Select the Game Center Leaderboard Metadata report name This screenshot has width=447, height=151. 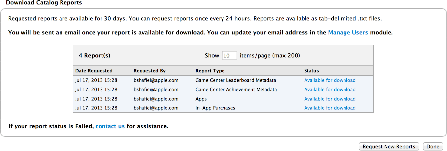click(236, 80)
